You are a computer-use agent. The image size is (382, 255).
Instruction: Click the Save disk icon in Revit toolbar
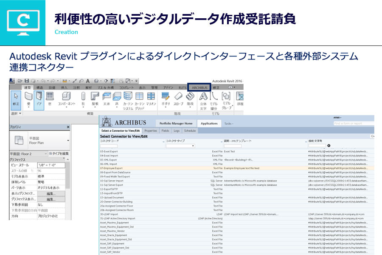(x=27, y=81)
